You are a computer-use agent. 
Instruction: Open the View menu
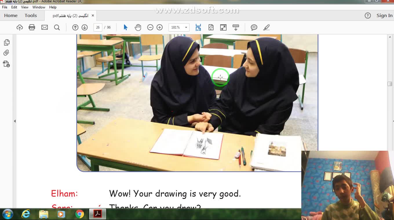pos(25,7)
